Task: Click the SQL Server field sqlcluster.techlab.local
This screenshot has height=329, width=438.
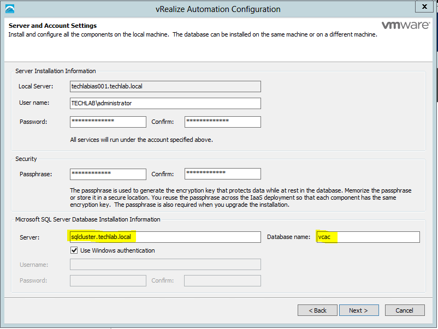Action: (165, 237)
